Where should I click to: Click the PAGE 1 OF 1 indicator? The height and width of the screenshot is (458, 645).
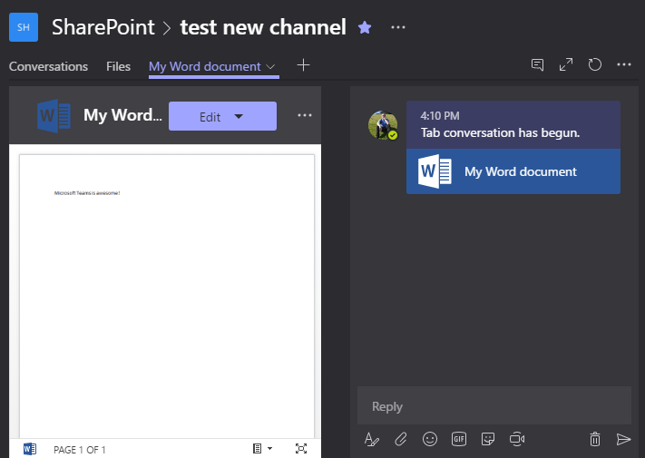[80, 450]
